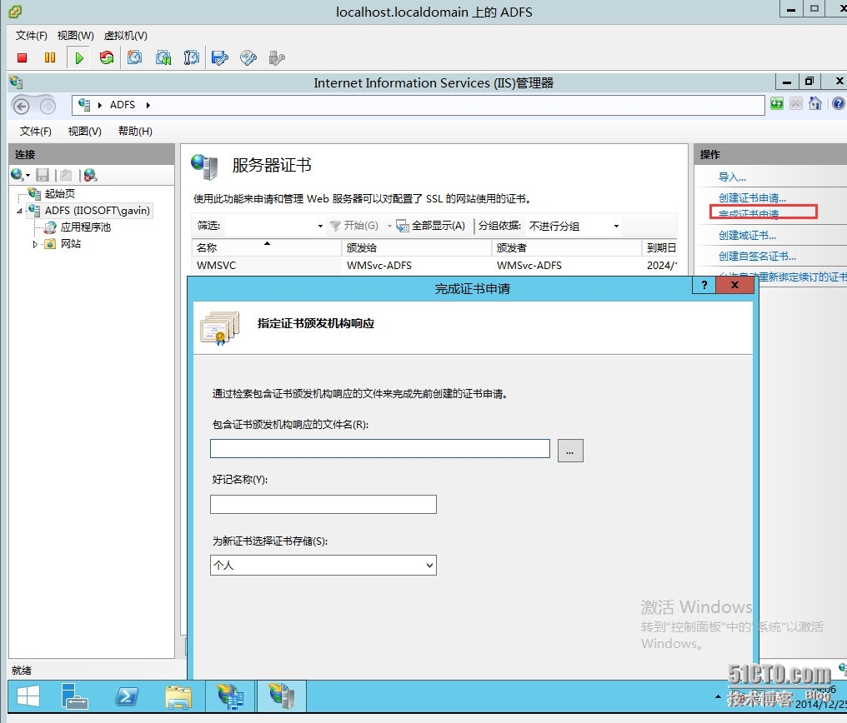Collapse the ADFS server tree node
847x723 pixels.
[19, 211]
